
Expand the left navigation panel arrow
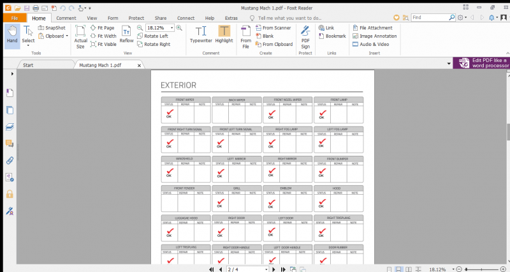tap(12, 74)
